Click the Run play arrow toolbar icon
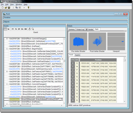 click(x=24, y=8)
